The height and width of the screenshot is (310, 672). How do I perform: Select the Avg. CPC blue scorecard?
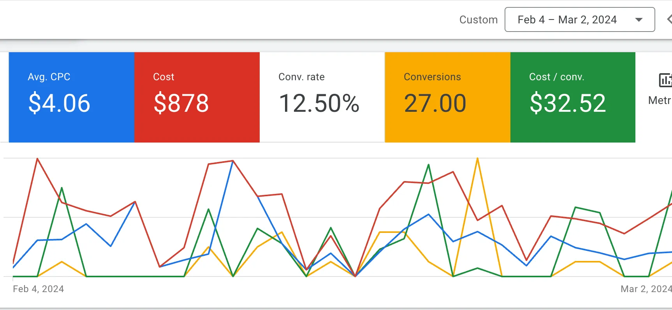72,97
